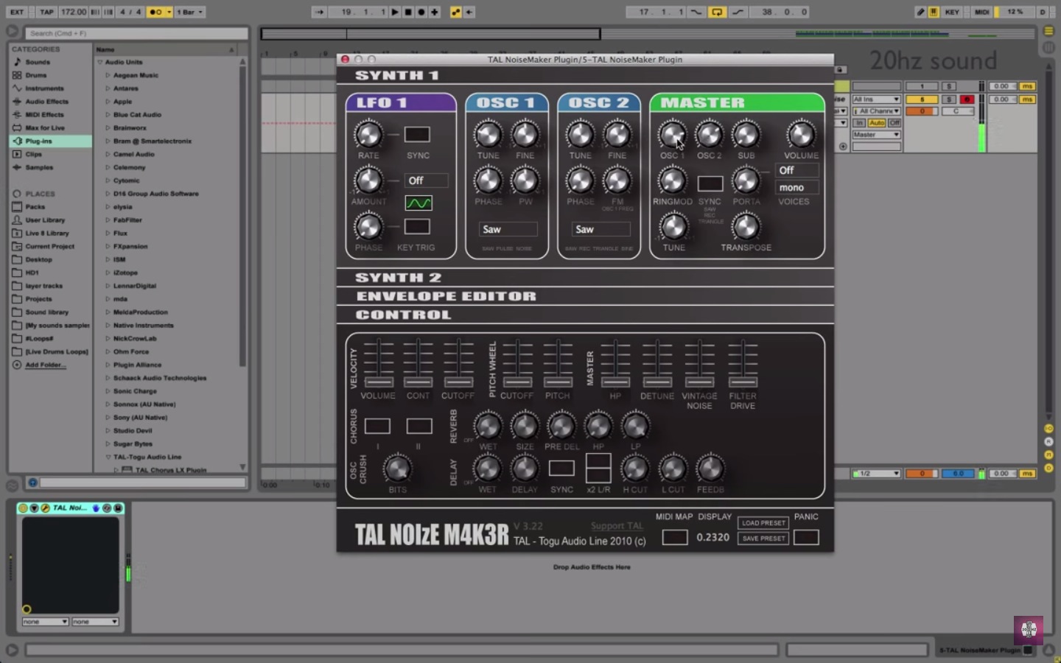Collapse the TAL-Togu Audio Line folder
Viewport: 1061px width, 663px height.
click(108, 457)
